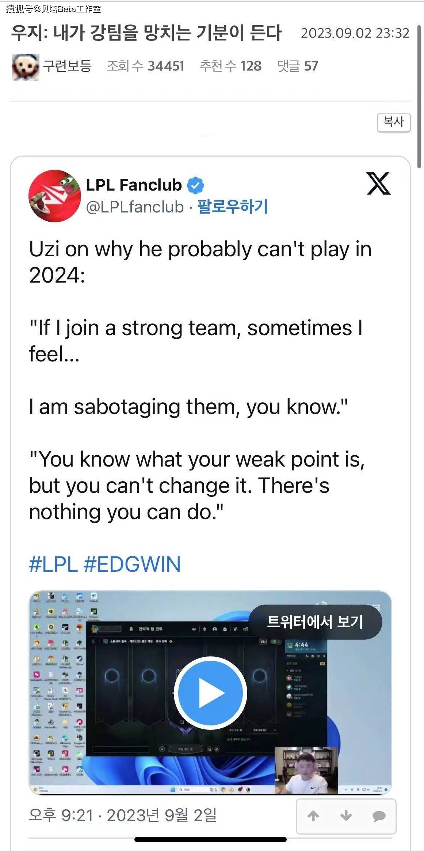Image resolution: width=424 pixels, height=851 pixels.
Task: Click the @LPLfanclub handle
Action: click(135, 207)
